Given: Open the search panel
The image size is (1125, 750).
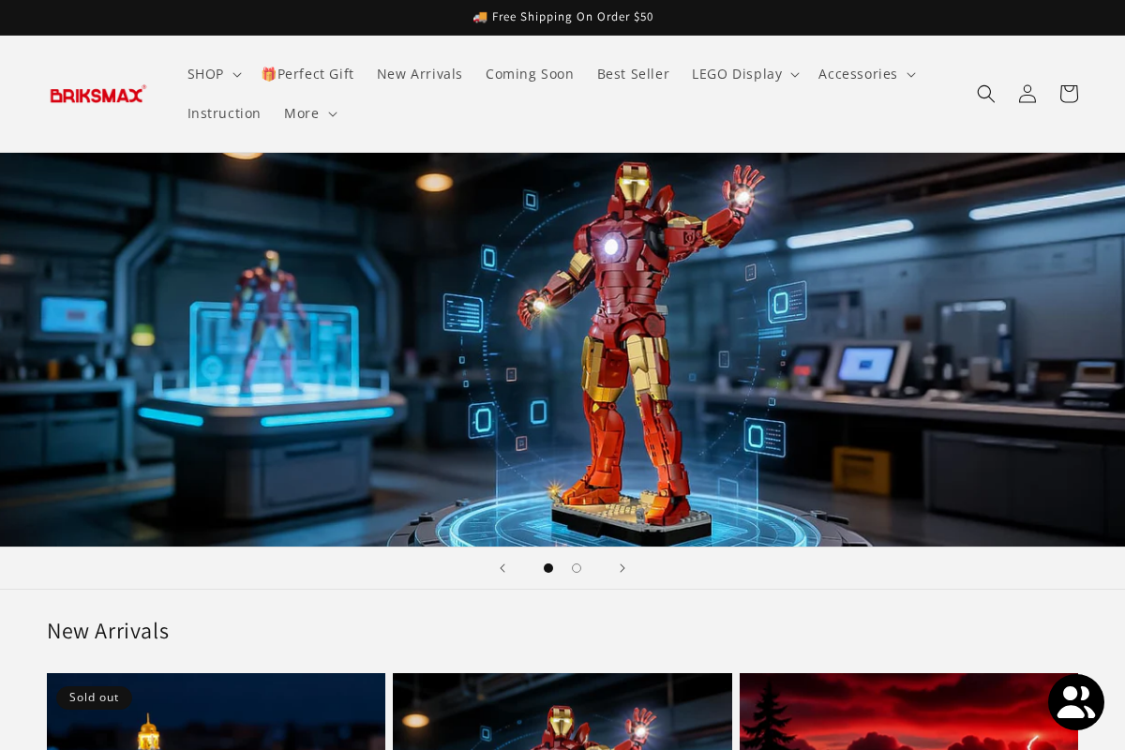Looking at the screenshot, I should click(985, 94).
